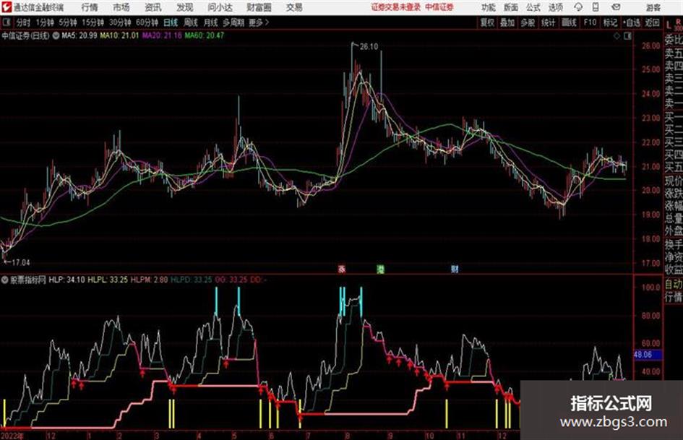Image resolution: width=683 pixels, height=440 pixels.
Task: Open the 资讯 menu
Action: click(x=153, y=7)
